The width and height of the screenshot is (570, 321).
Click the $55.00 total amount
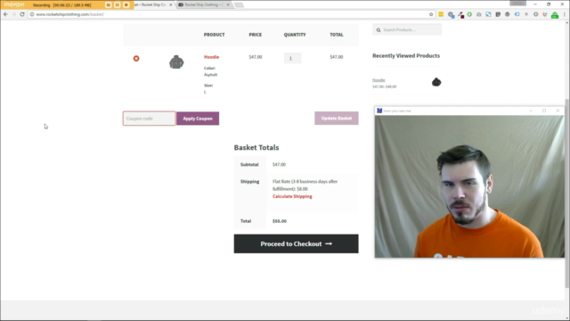coord(280,221)
